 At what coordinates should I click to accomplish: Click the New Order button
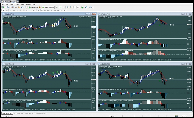pos(33,7)
